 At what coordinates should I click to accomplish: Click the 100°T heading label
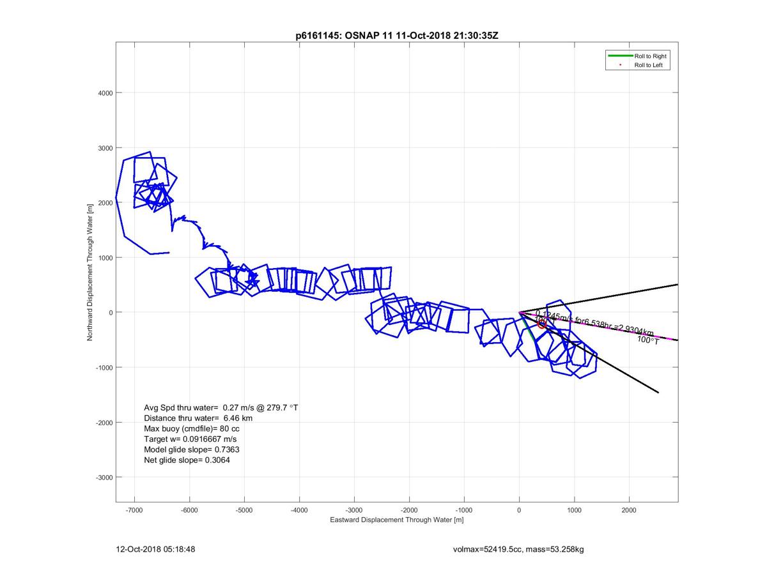[648, 340]
